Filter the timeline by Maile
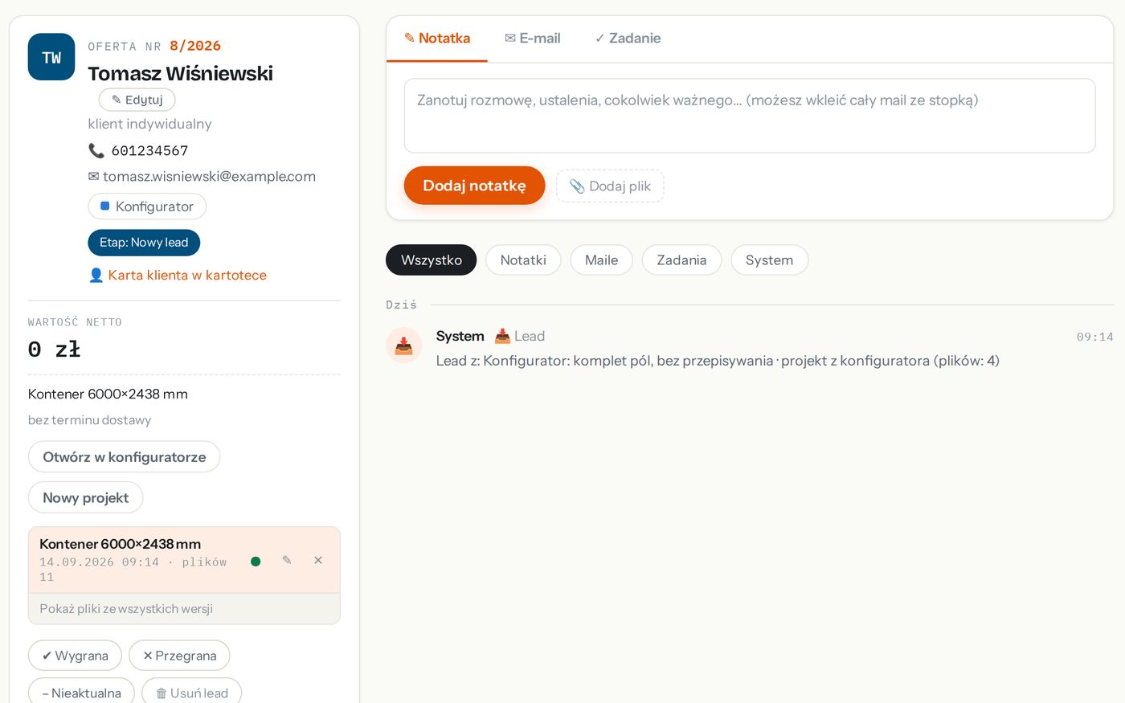The image size is (1125, 703). point(601,260)
